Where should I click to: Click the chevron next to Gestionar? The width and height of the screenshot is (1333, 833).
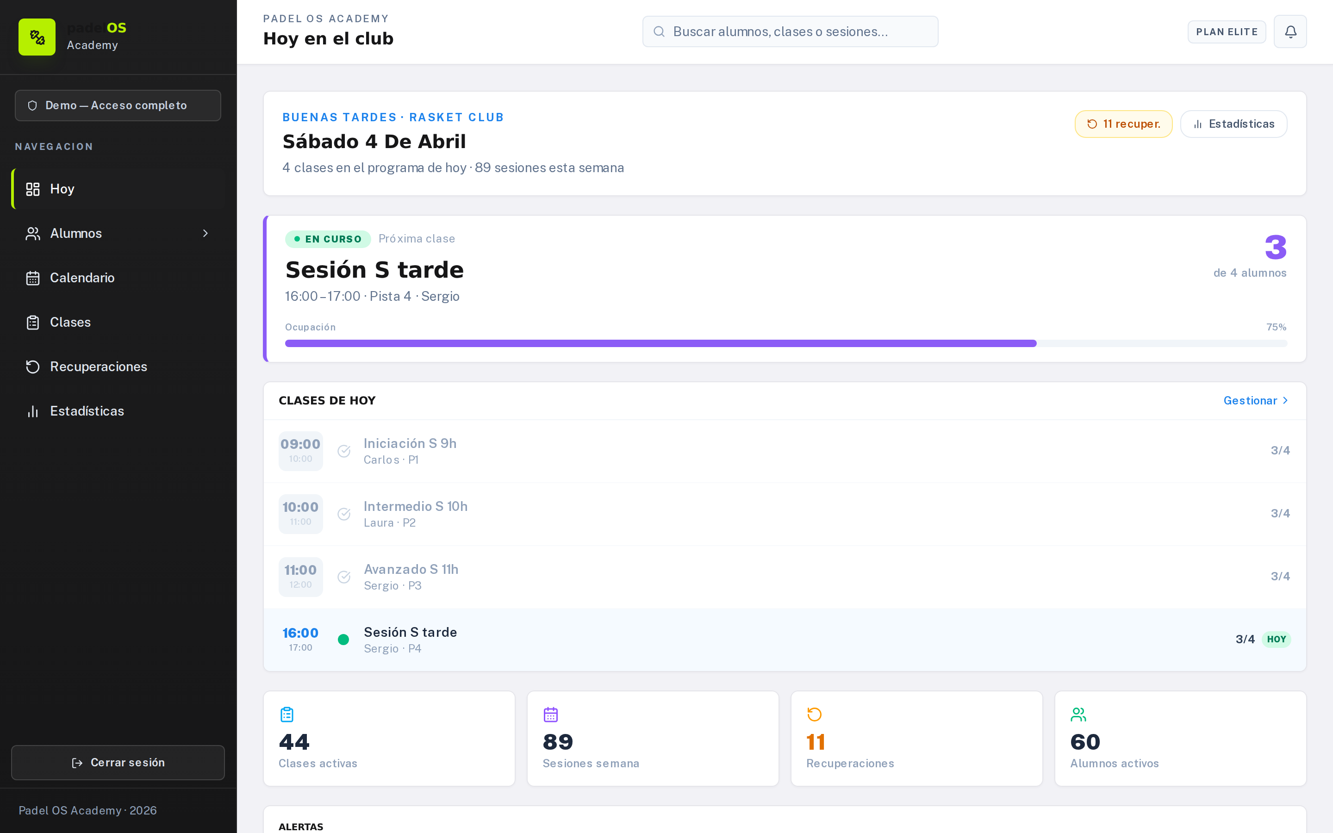point(1285,400)
